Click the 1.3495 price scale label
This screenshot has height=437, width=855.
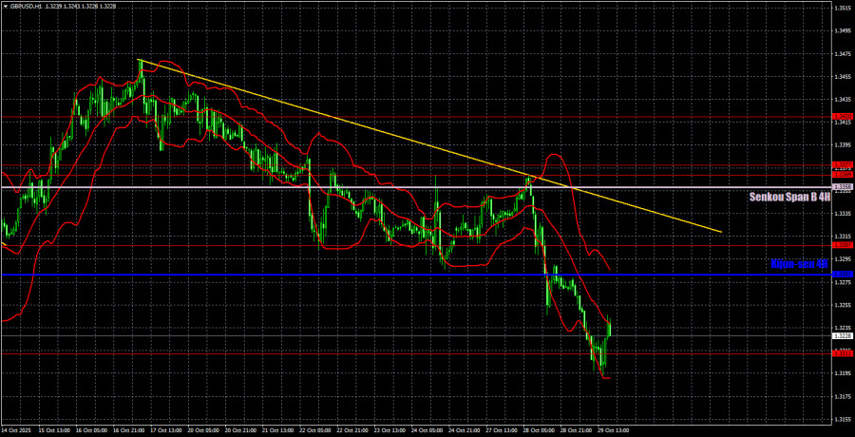coord(842,31)
